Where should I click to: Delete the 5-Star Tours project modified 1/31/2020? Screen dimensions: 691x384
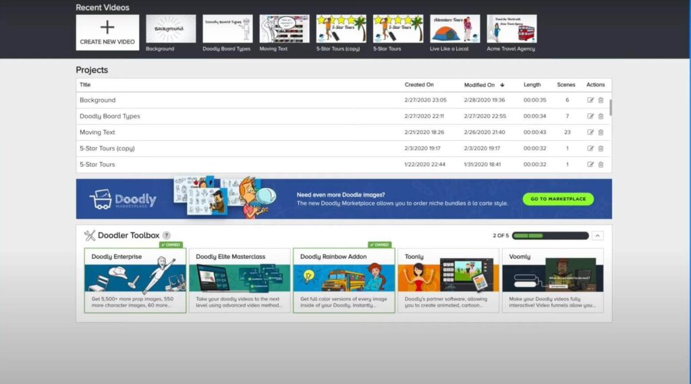(x=601, y=164)
